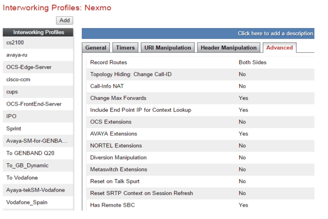This screenshot has width=328, height=219.
Task: Click the AVAYA Extensions label
Action: [x=114, y=134]
